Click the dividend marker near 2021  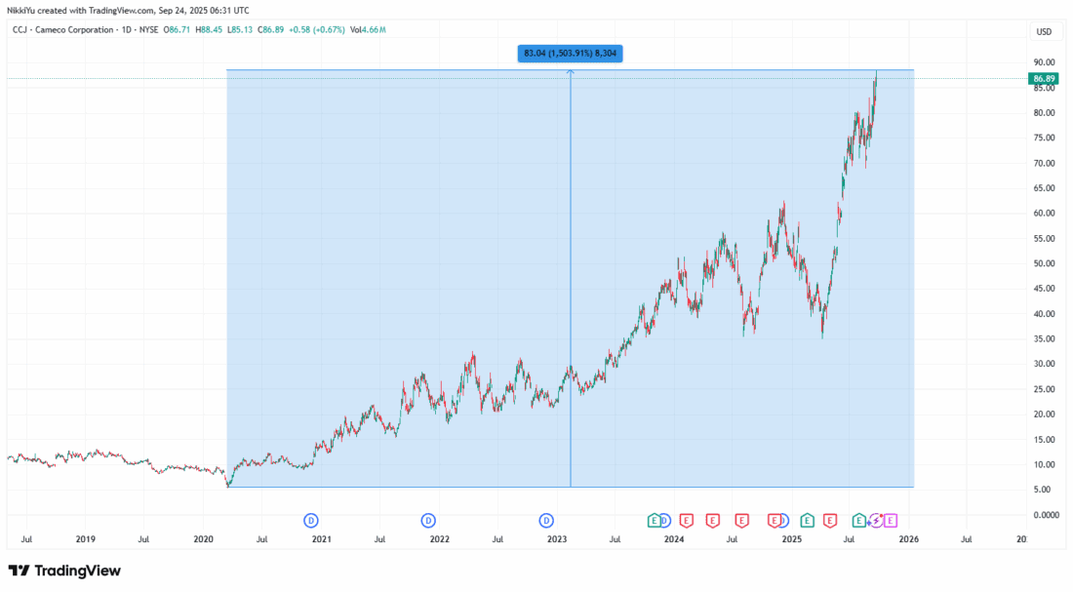pos(311,520)
